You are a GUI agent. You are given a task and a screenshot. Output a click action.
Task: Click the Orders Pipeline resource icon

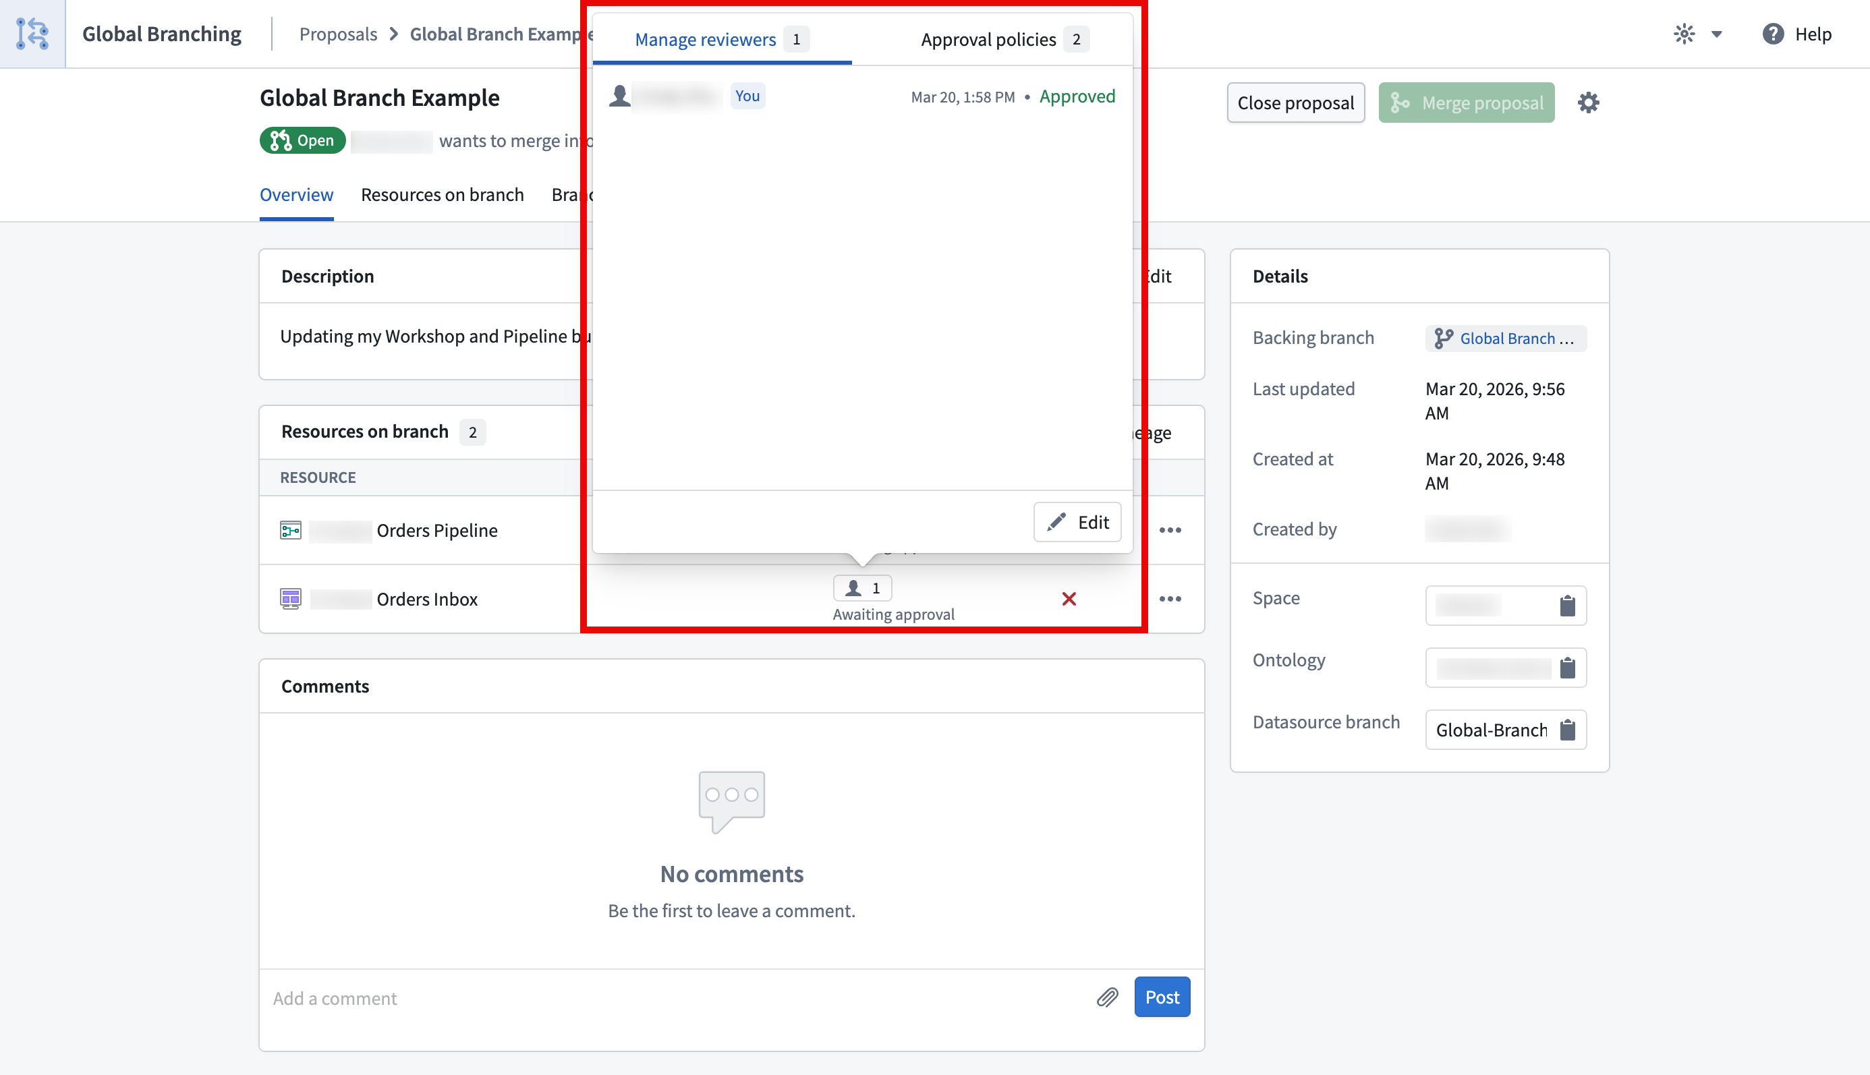tap(290, 529)
